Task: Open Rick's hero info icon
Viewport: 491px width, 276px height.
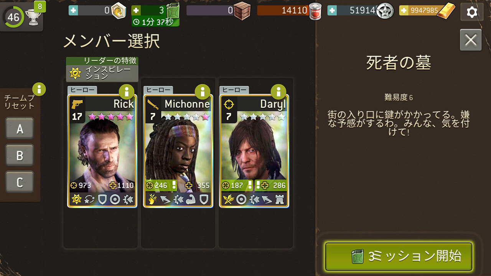Action: (x=127, y=92)
